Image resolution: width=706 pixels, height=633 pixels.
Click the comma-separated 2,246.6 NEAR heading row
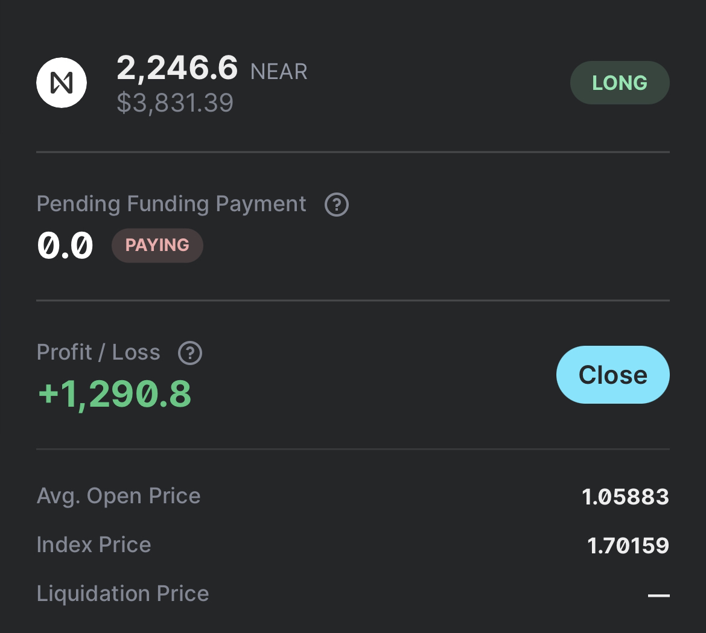(212, 68)
